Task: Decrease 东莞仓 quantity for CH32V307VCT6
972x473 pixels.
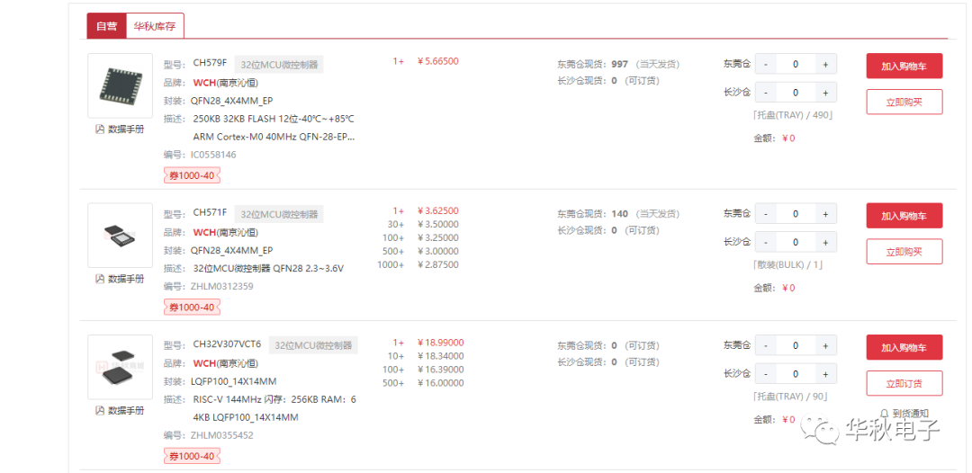Action: coord(765,345)
